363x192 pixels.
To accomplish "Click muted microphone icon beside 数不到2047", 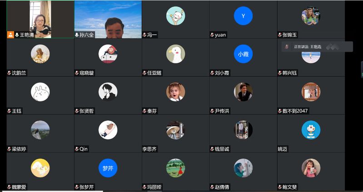I will point(280,111).
